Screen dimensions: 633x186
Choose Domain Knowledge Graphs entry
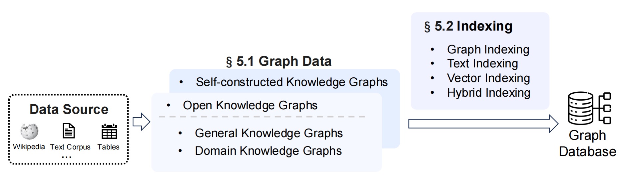coord(268,151)
